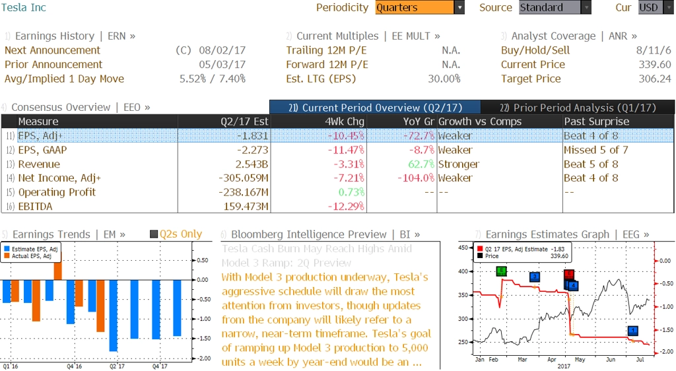Select the Quarters periodicity field
This screenshot has height=371, width=676.
point(415,7)
